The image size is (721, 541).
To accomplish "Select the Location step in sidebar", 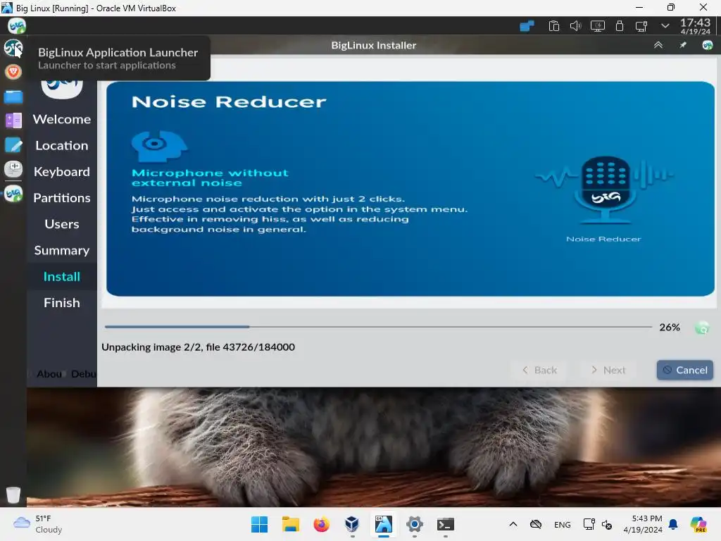I will pyautogui.click(x=62, y=145).
